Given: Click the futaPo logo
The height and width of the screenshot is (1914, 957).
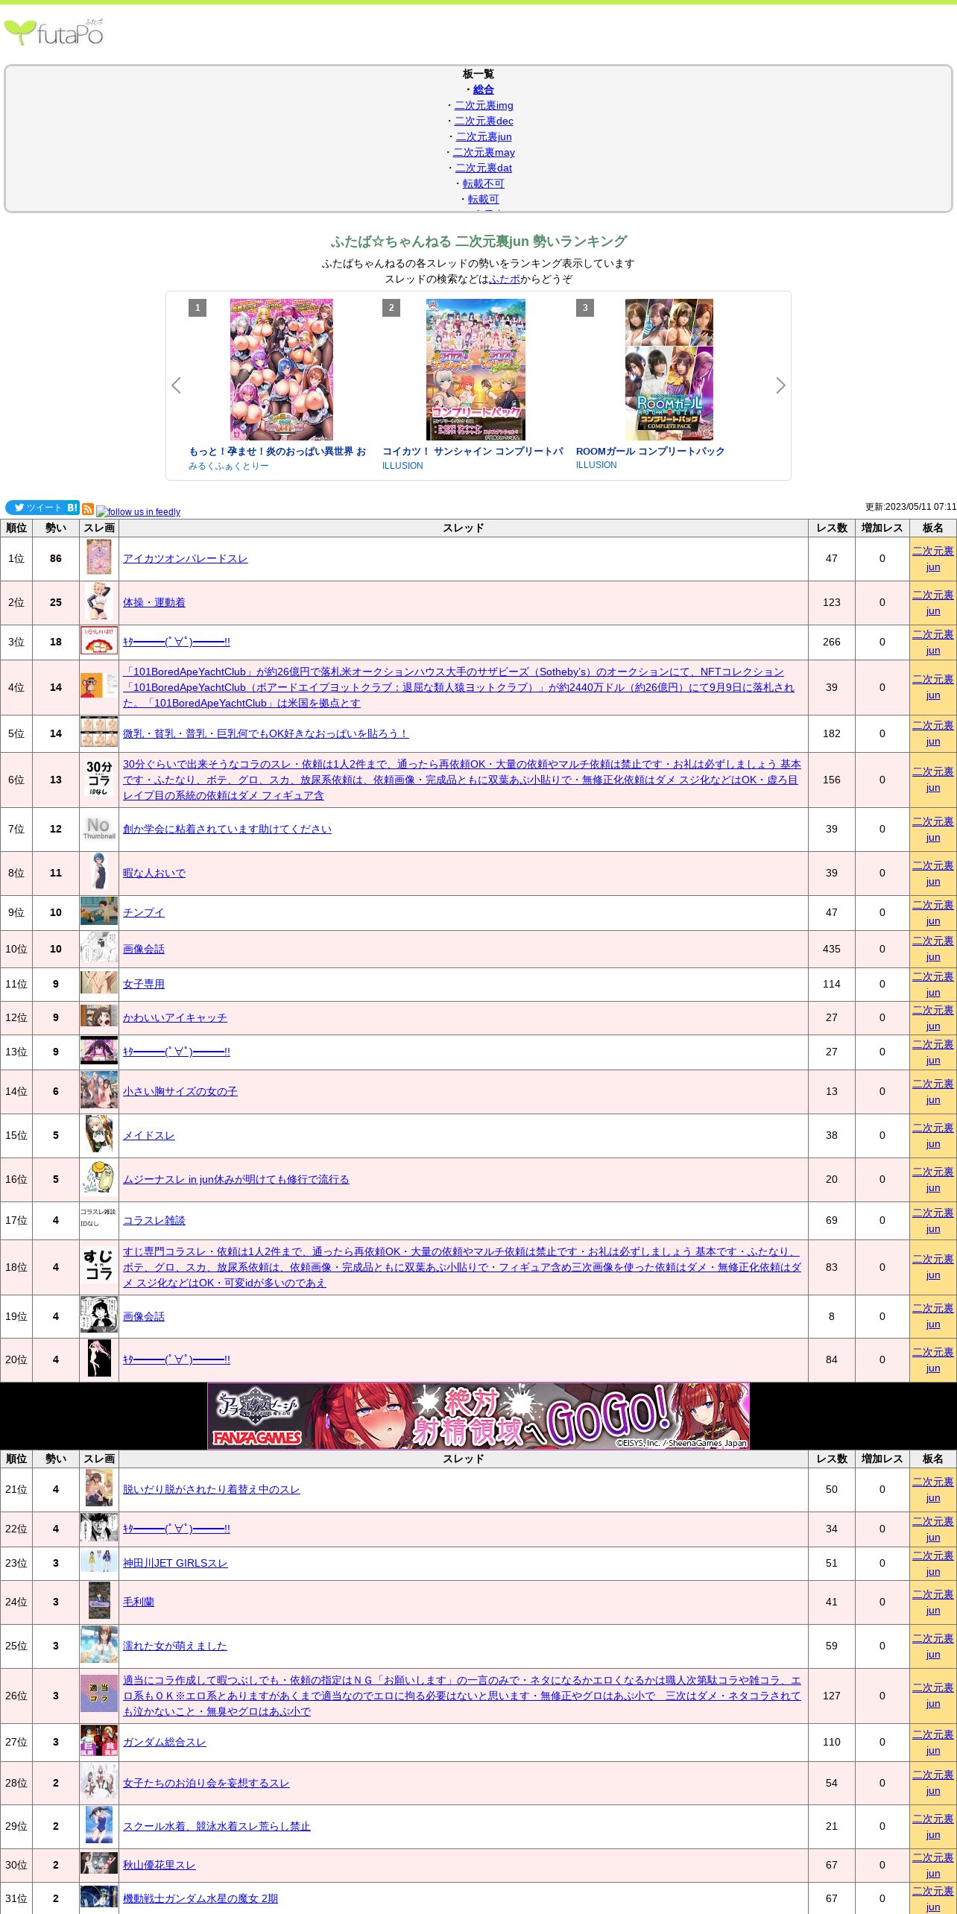Looking at the screenshot, I should (x=54, y=32).
